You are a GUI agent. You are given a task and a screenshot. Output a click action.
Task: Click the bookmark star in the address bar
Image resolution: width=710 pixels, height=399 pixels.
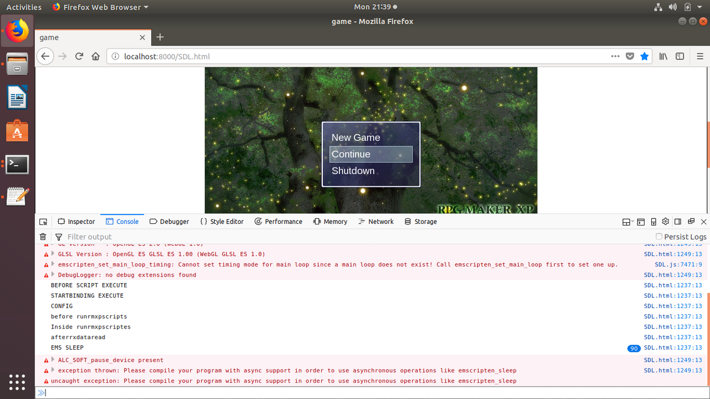[644, 56]
